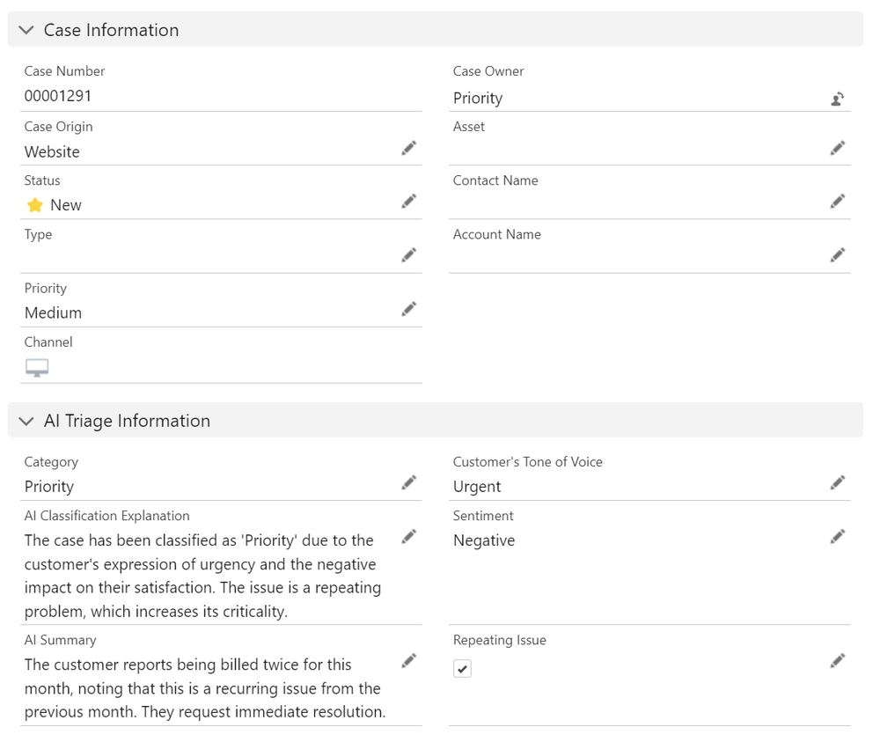The image size is (880, 742).
Task: Edit Customer's Tone of Voice pencil
Action: [838, 482]
